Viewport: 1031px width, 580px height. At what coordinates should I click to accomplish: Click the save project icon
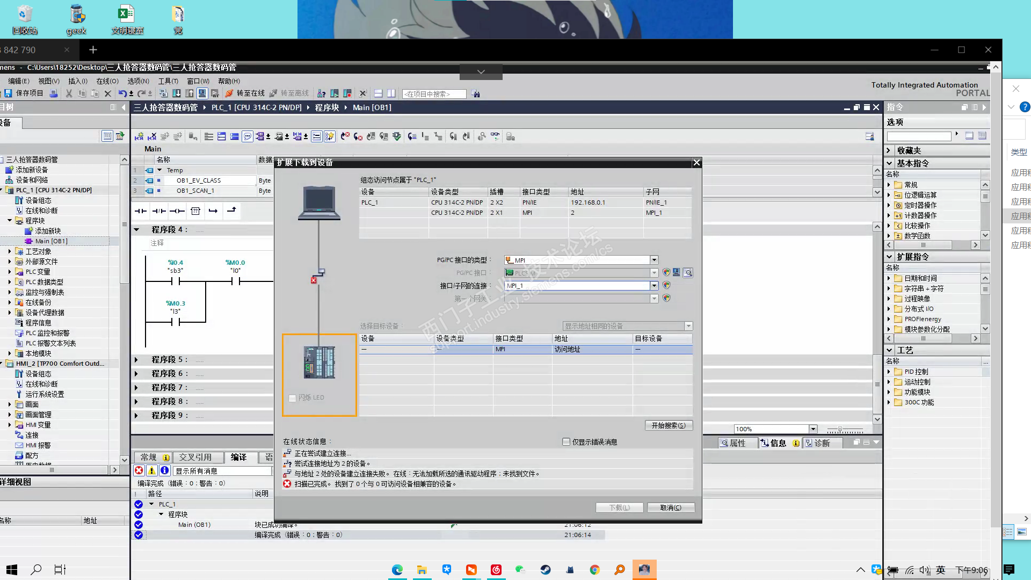[8, 93]
